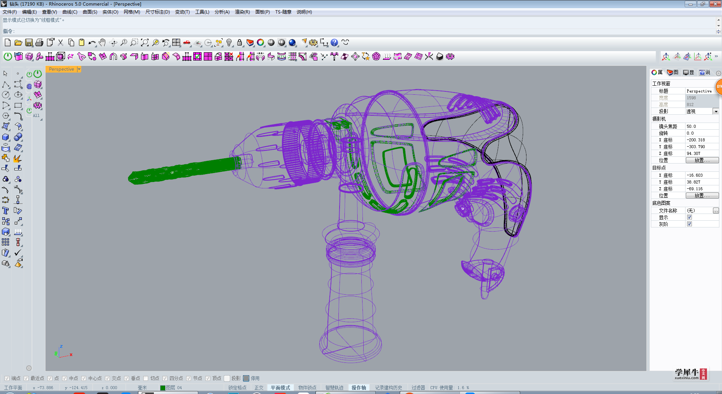Toggle the 最近点 osnap checkbox
Viewport: 722px width, 394px height.
click(26, 378)
